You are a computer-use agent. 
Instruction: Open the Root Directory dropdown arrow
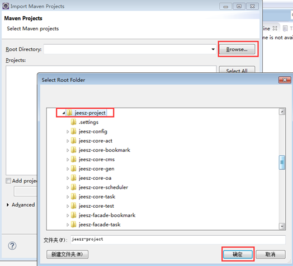click(213, 49)
